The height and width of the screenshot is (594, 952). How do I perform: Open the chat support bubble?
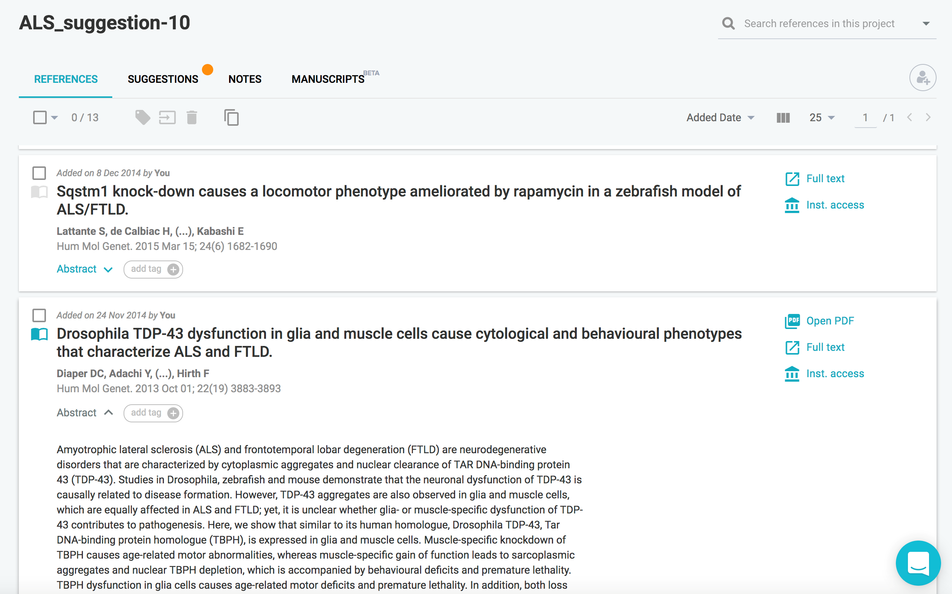tap(918, 563)
